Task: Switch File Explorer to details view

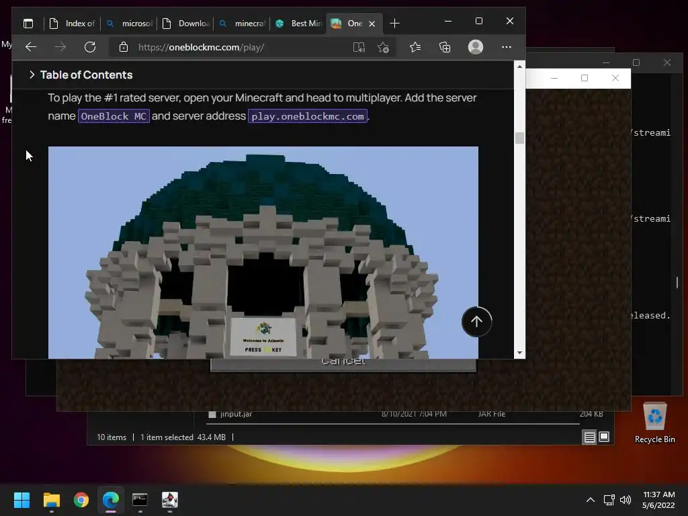Action: click(589, 437)
